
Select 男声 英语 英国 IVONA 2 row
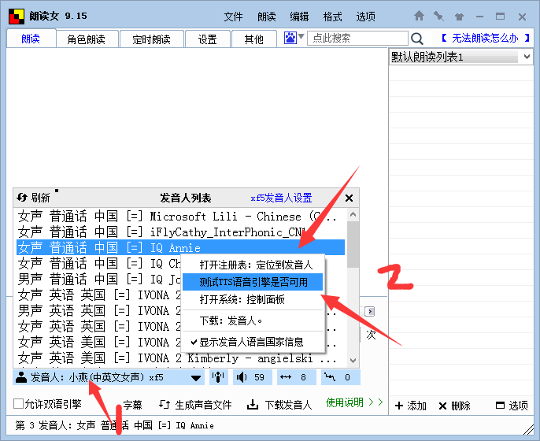pos(99,310)
